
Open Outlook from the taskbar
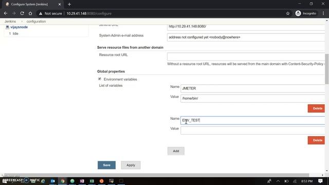click(x=52, y=181)
